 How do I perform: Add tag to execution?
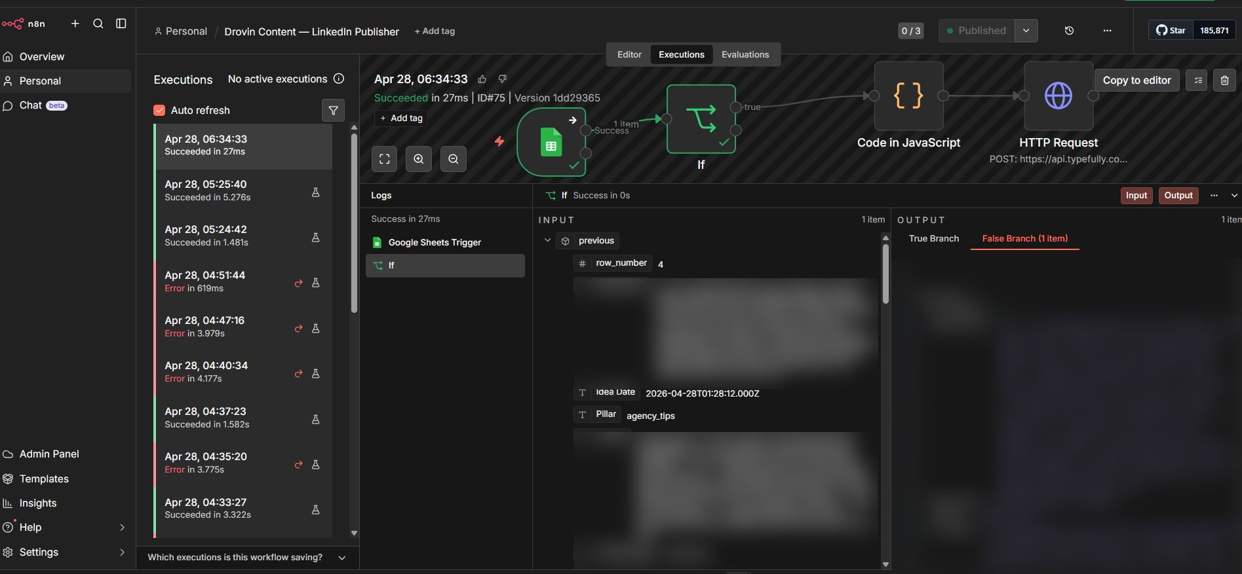point(401,118)
